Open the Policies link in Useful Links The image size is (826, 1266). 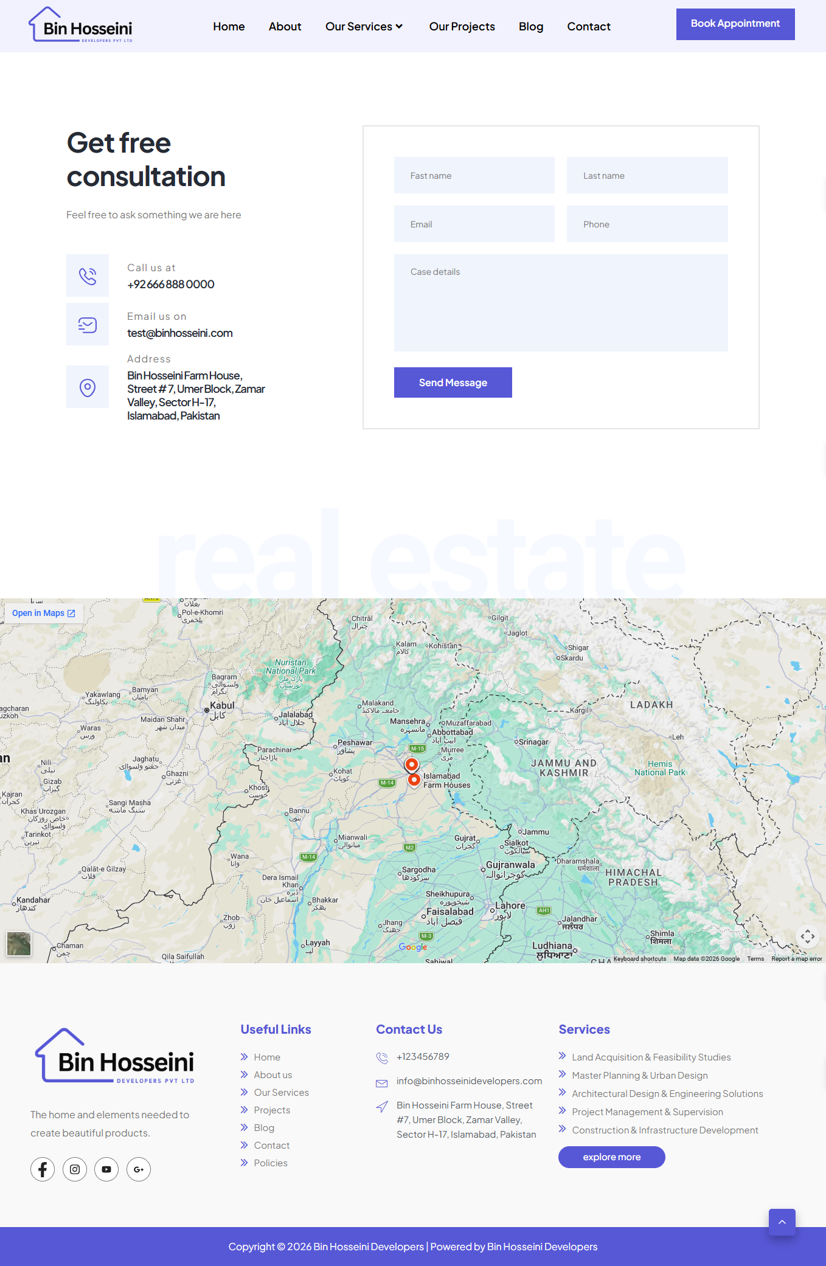click(270, 1163)
